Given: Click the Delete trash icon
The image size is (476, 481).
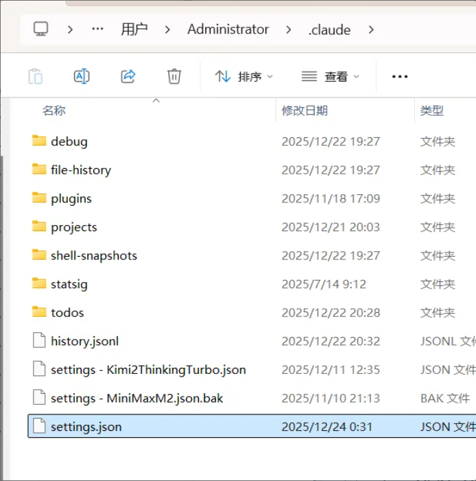Looking at the screenshot, I should [174, 76].
